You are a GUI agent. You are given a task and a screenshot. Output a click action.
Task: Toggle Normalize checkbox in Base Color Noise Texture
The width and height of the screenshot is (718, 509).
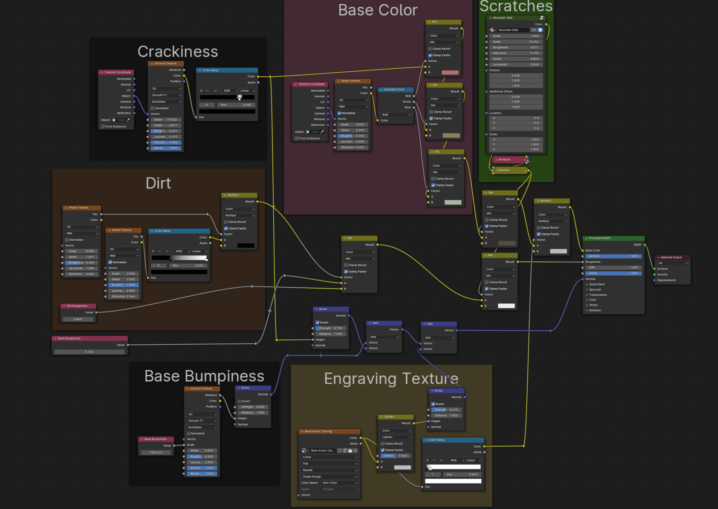point(339,113)
